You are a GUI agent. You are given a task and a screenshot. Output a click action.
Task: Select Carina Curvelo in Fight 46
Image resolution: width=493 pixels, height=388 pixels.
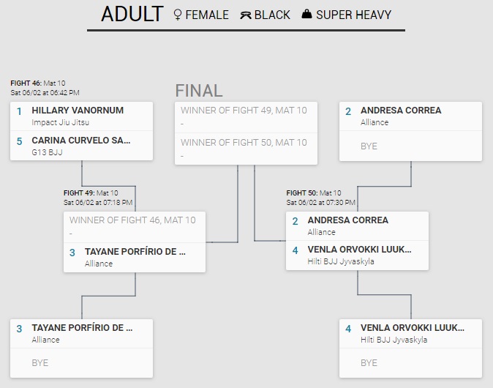tap(81, 140)
